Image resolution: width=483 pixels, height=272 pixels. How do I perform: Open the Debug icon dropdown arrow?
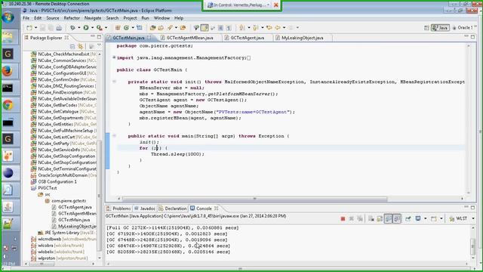click(78, 28)
